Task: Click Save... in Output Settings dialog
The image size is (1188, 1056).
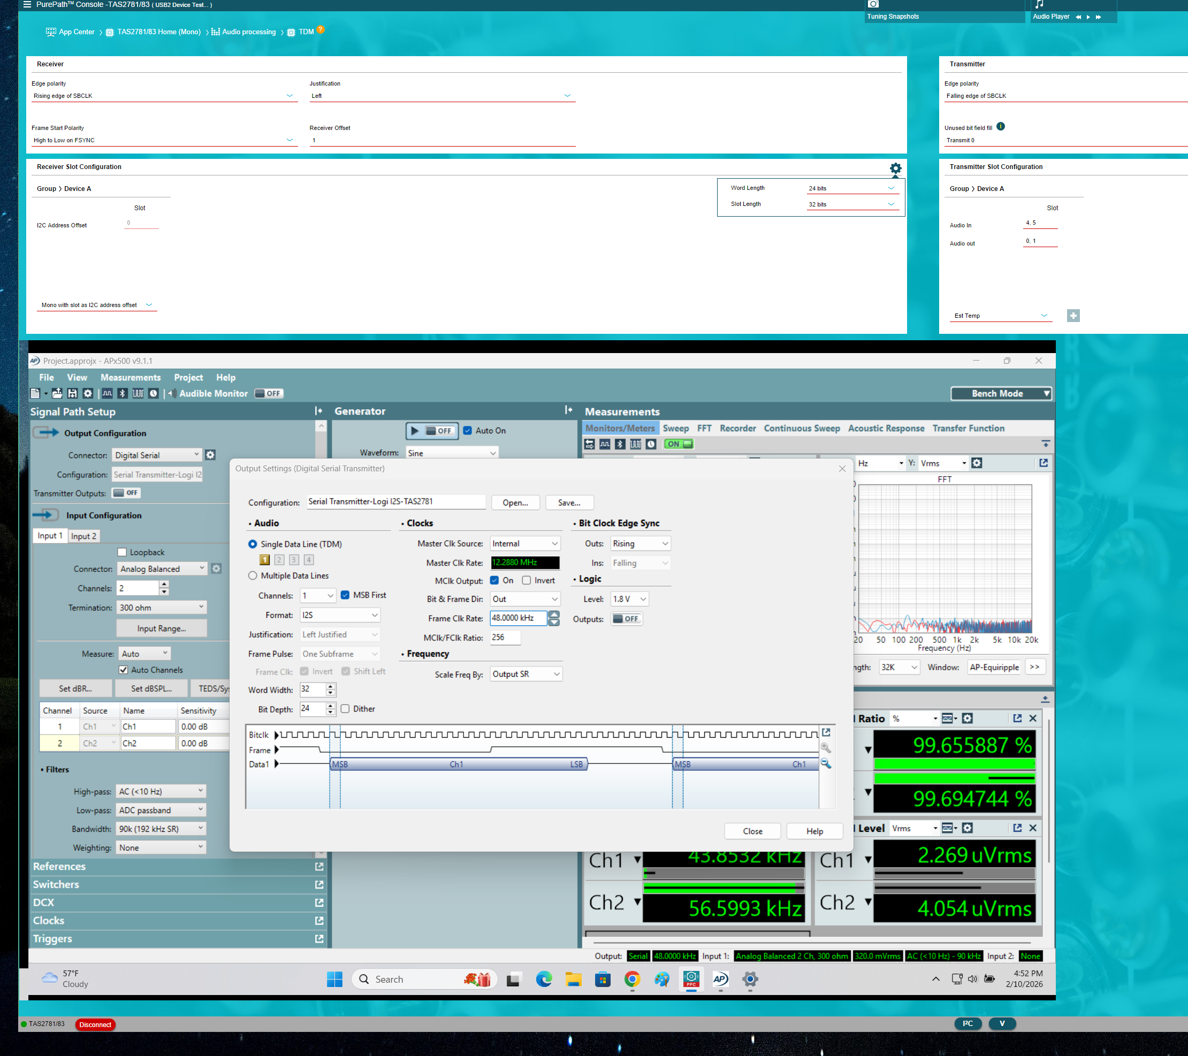Action: (569, 502)
